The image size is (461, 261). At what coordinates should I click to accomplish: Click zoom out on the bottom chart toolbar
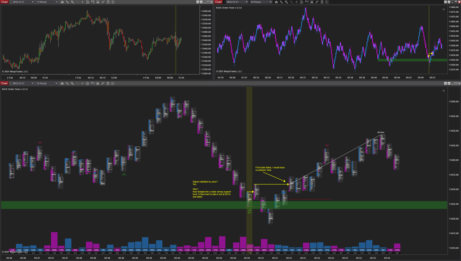[x=77, y=83]
